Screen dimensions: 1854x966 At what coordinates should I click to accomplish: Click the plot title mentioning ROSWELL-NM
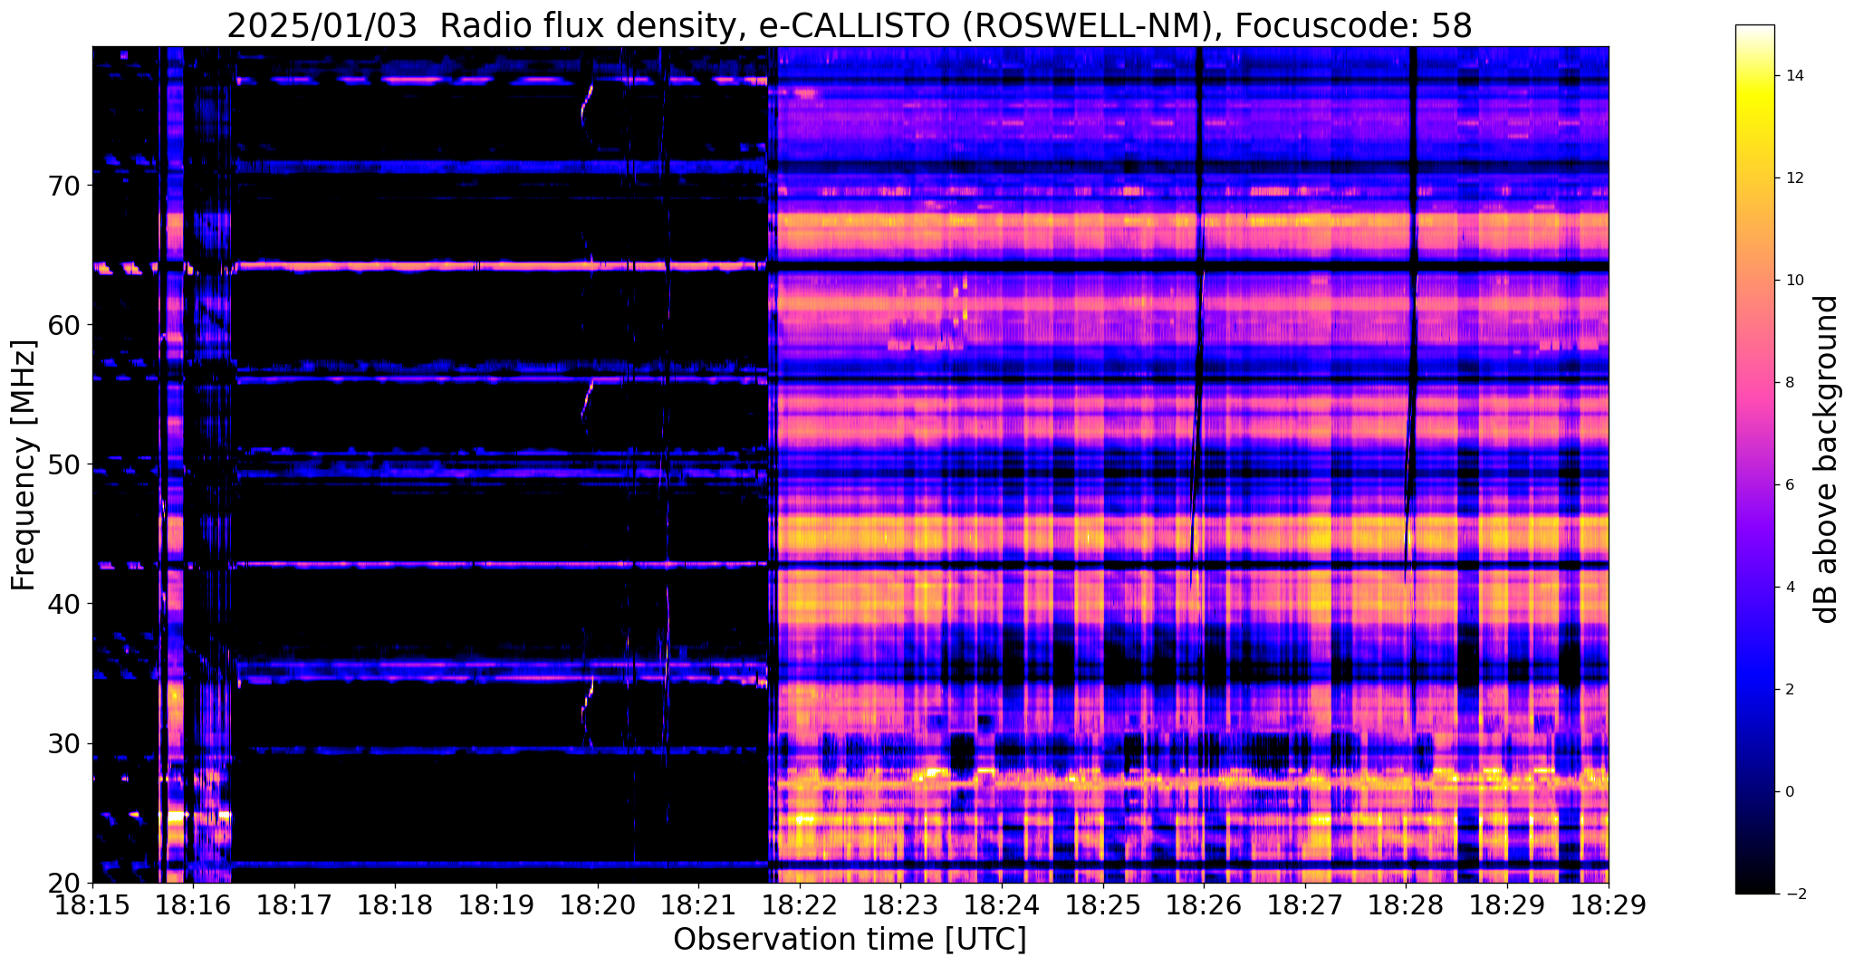click(850, 25)
